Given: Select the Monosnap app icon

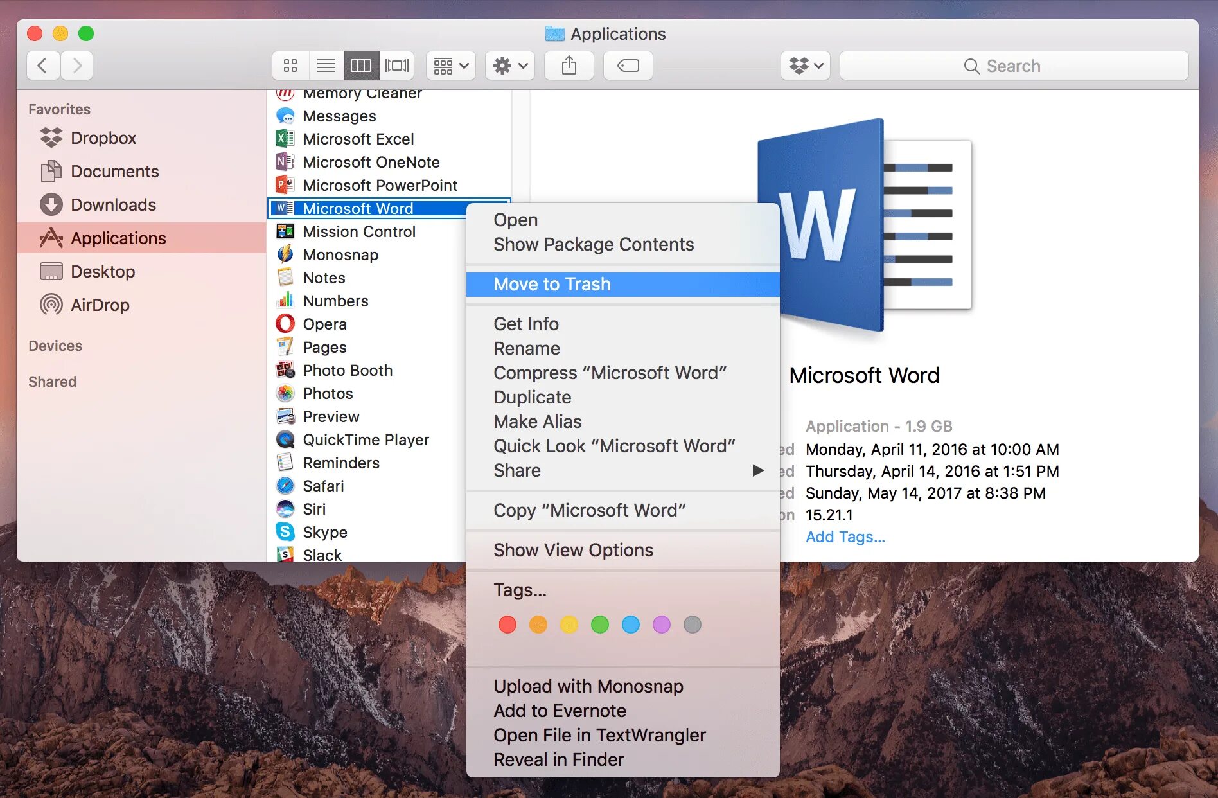Looking at the screenshot, I should pos(285,255).
